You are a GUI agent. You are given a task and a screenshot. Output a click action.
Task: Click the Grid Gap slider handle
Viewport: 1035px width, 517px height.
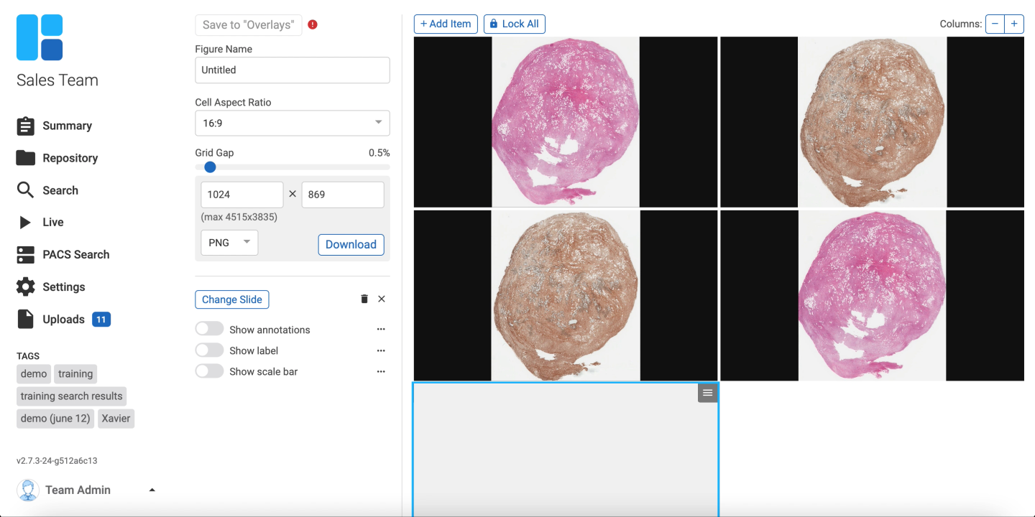tap(210, 167)
